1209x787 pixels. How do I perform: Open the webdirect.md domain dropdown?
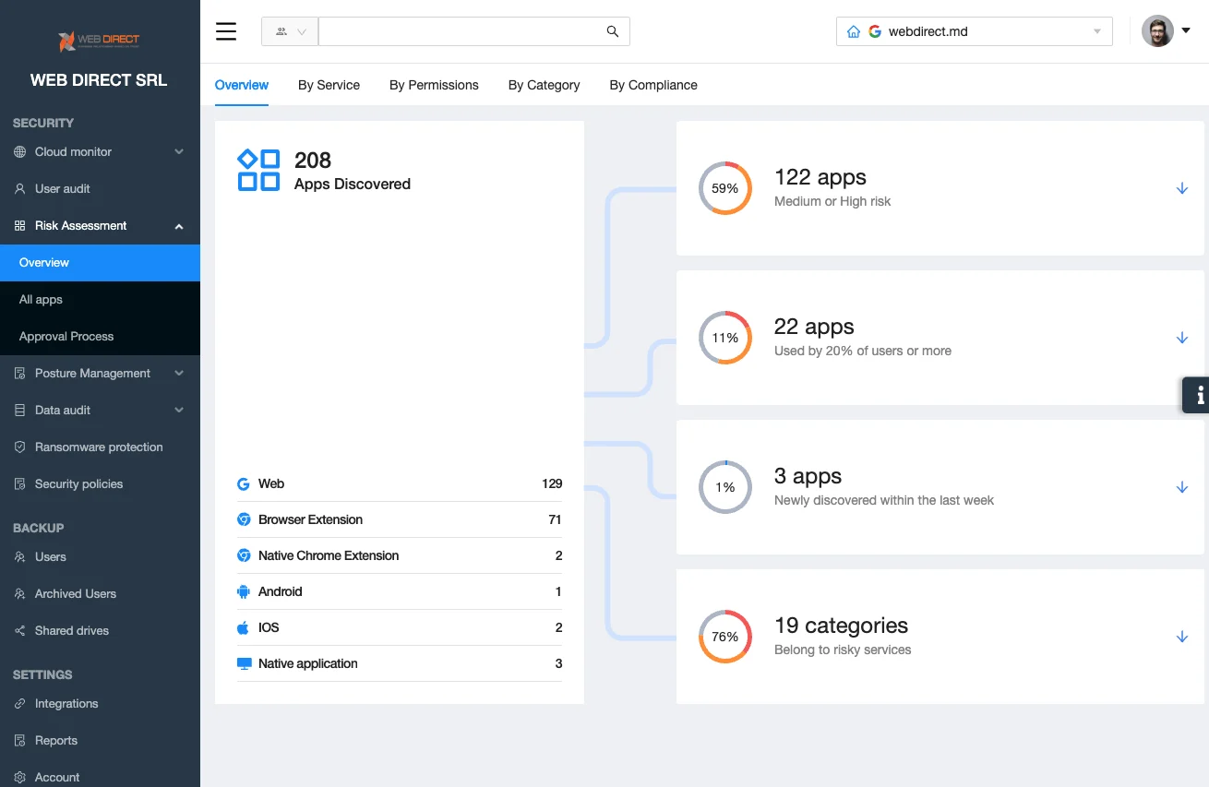974,31
